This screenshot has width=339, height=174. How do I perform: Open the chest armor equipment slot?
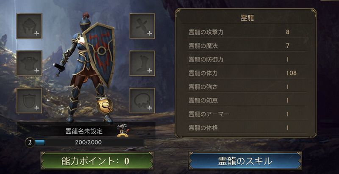29,63
